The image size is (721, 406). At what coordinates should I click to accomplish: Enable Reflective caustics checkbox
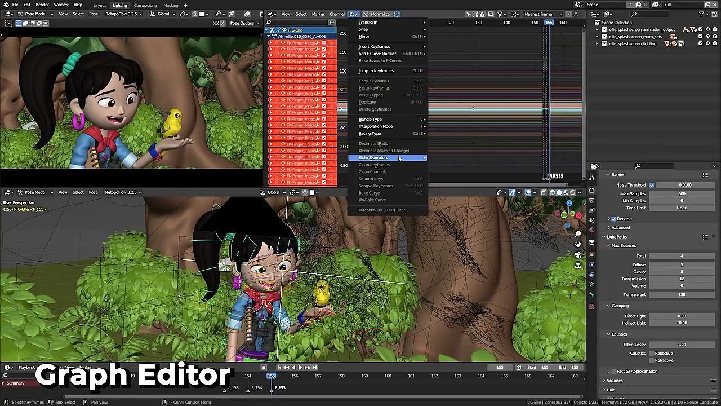pos(652,354)
